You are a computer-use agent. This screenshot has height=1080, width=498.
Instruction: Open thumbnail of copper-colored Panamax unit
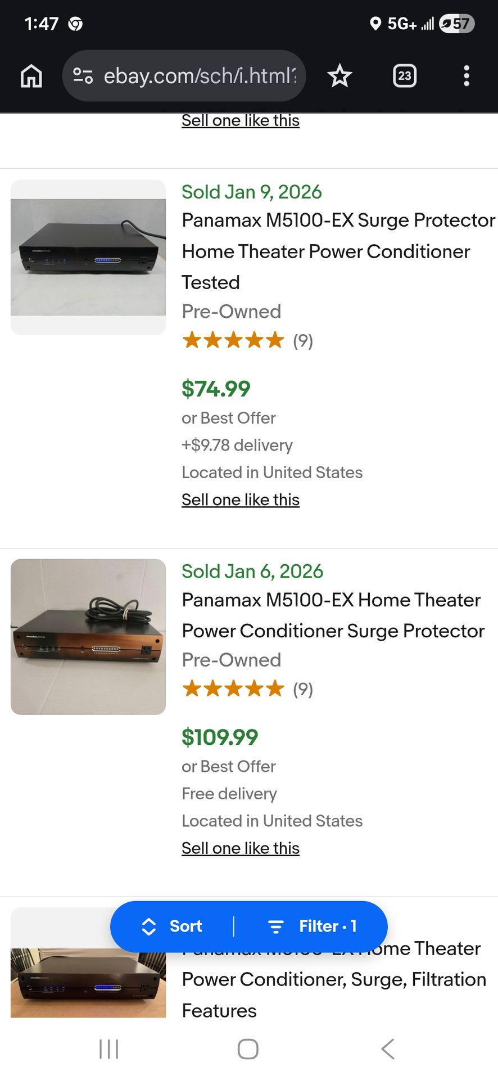[x=88, y=637]
